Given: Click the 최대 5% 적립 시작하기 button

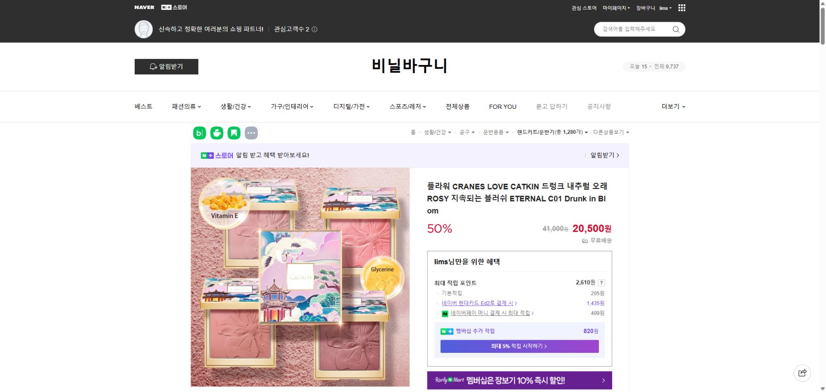Looking at the screenshot, I should coord(519,346).
